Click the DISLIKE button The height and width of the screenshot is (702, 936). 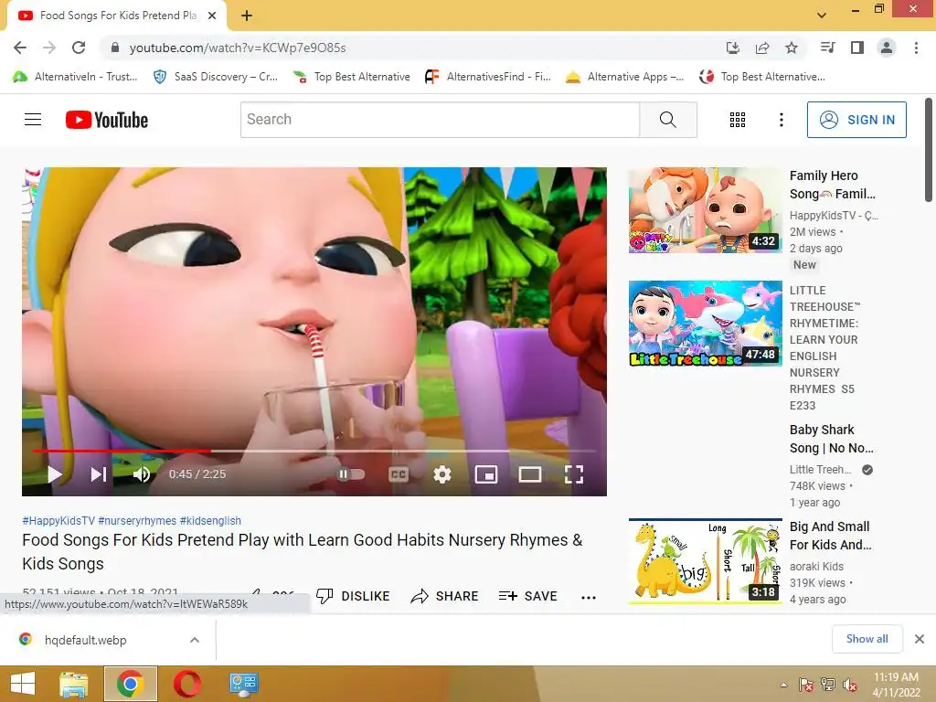(x=353, y=596)
